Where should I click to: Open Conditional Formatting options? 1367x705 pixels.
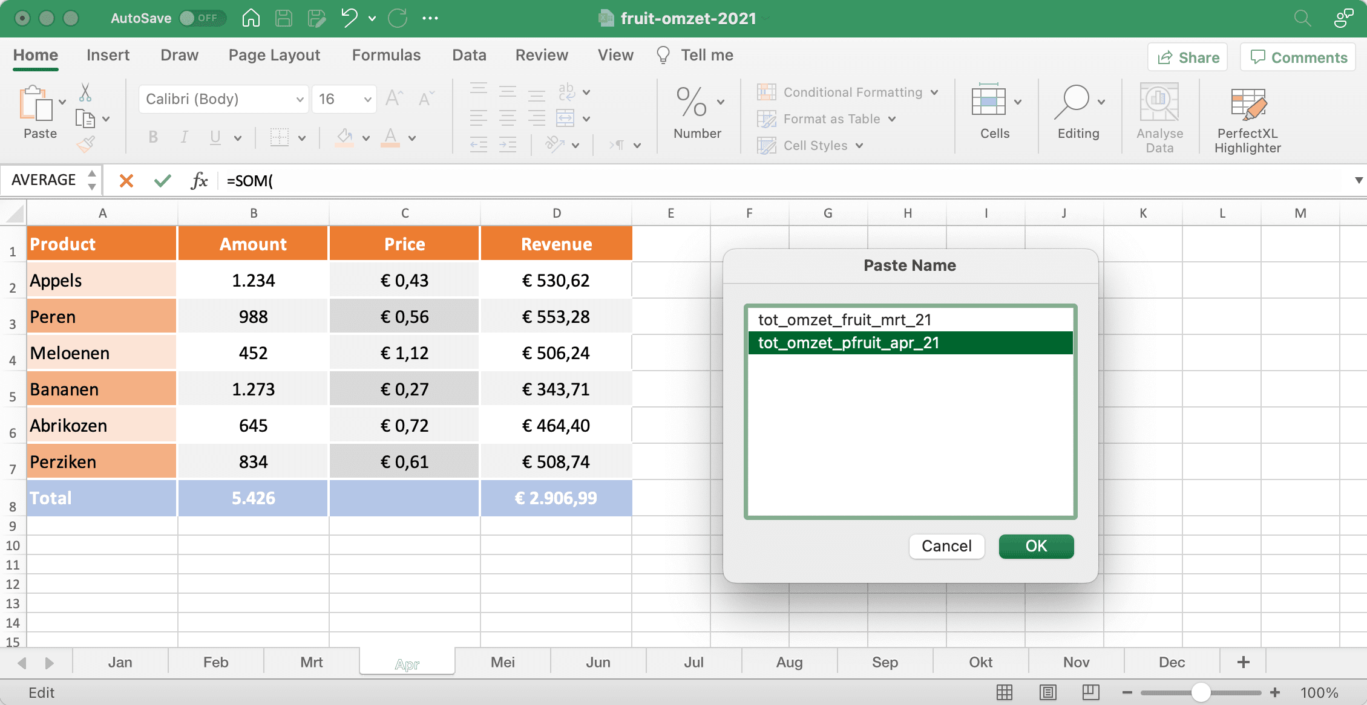point(846,92)
